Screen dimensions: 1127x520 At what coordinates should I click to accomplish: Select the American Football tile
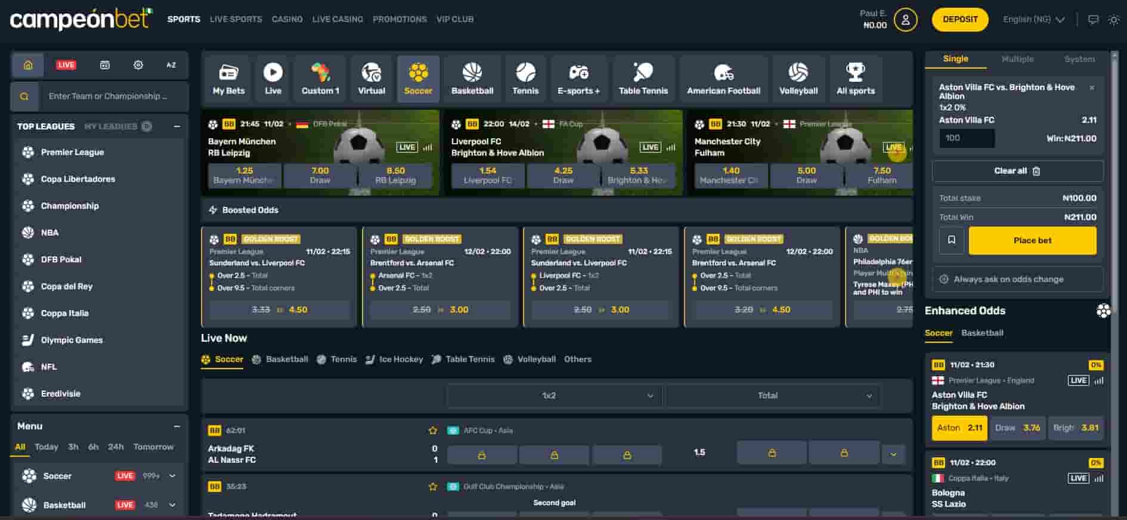click(x=723, y=79)
